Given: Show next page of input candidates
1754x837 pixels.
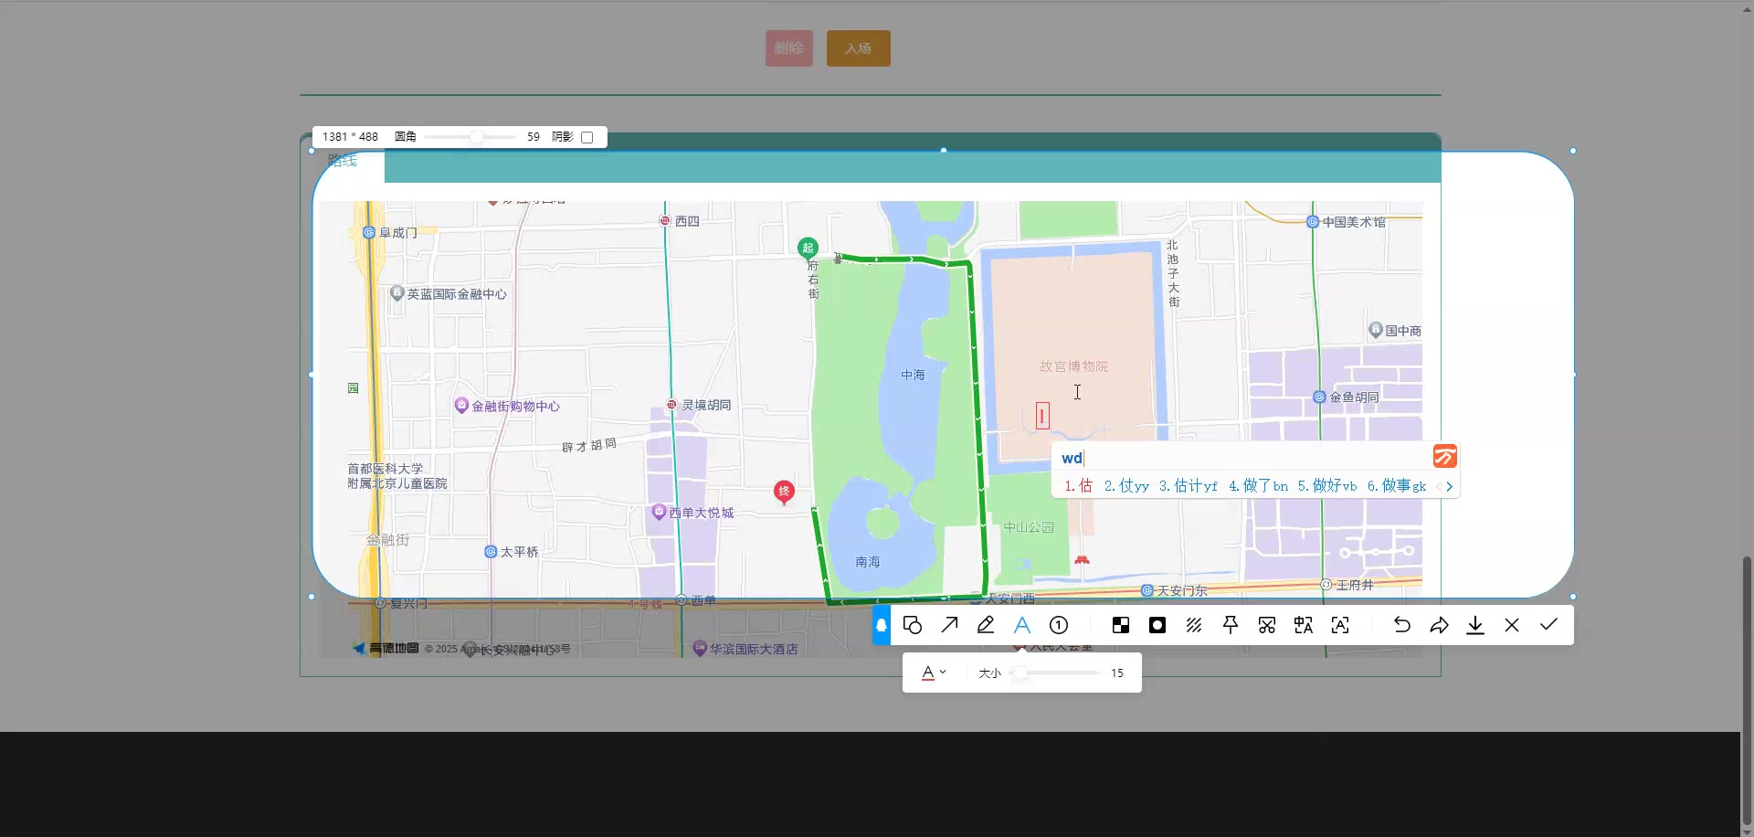Looking at the screenshot, I should pyautogui.click(x=1449, y=486).
